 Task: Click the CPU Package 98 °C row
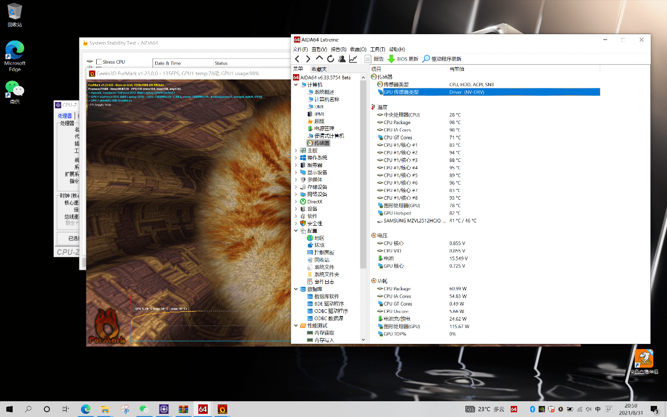[484, 123]
